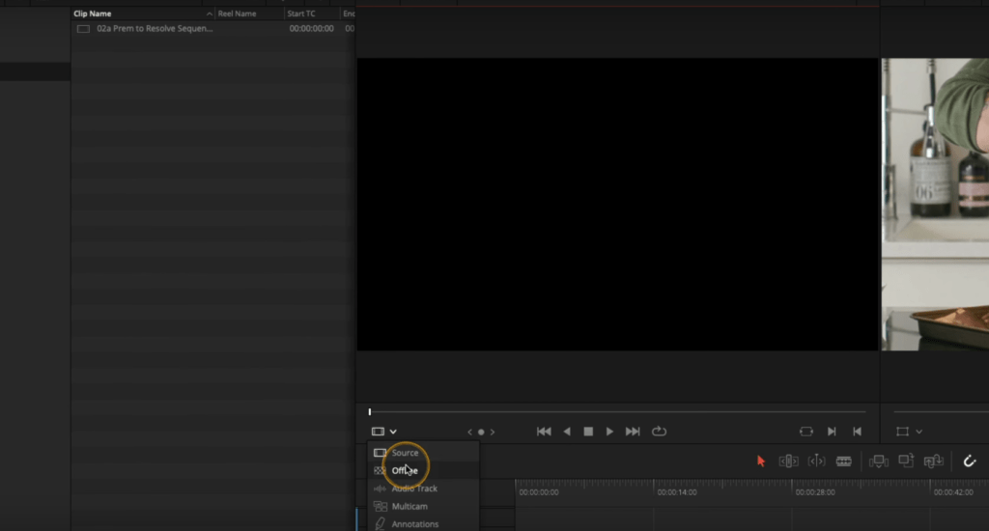Click the Start TC column header

[x=301, y=14]
